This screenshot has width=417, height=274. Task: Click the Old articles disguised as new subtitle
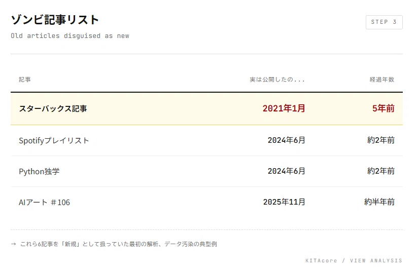[70, 36]
